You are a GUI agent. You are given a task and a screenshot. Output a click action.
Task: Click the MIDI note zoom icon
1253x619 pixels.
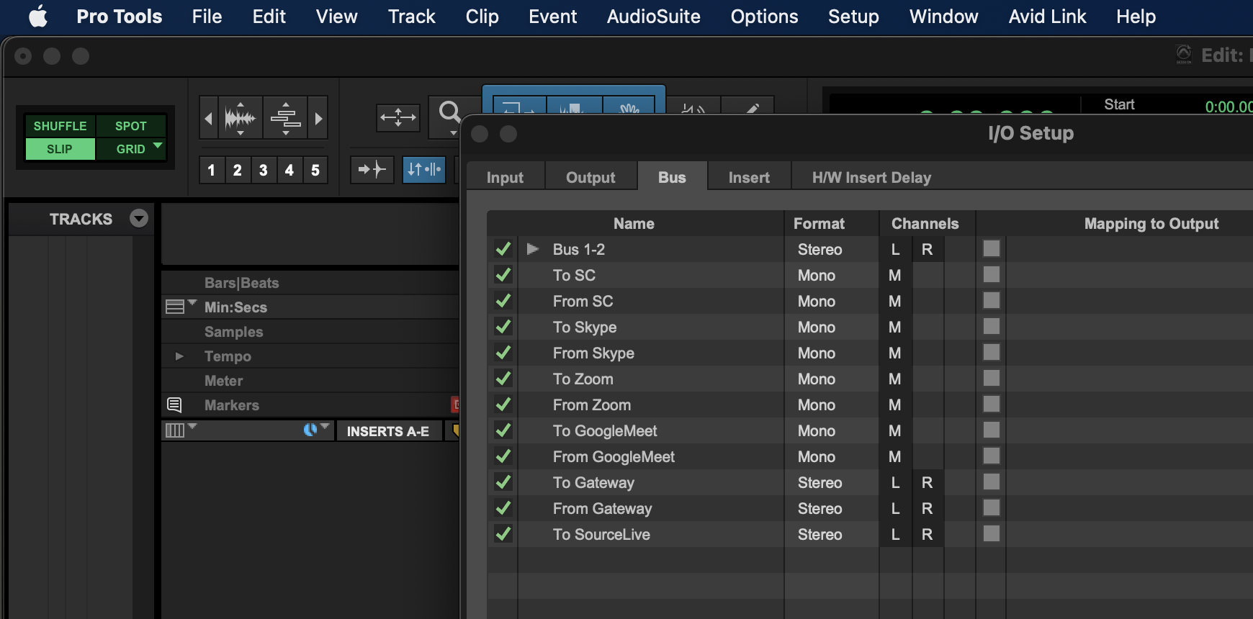pyautogui.click(x=286, y=117)
